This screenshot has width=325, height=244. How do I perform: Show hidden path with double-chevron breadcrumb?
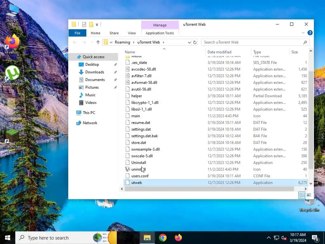click(x=111, y=42)
